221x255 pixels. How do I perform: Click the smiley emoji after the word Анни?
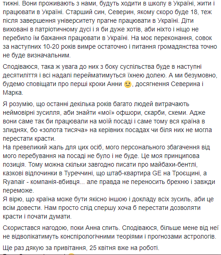click(x=128, y=84)
